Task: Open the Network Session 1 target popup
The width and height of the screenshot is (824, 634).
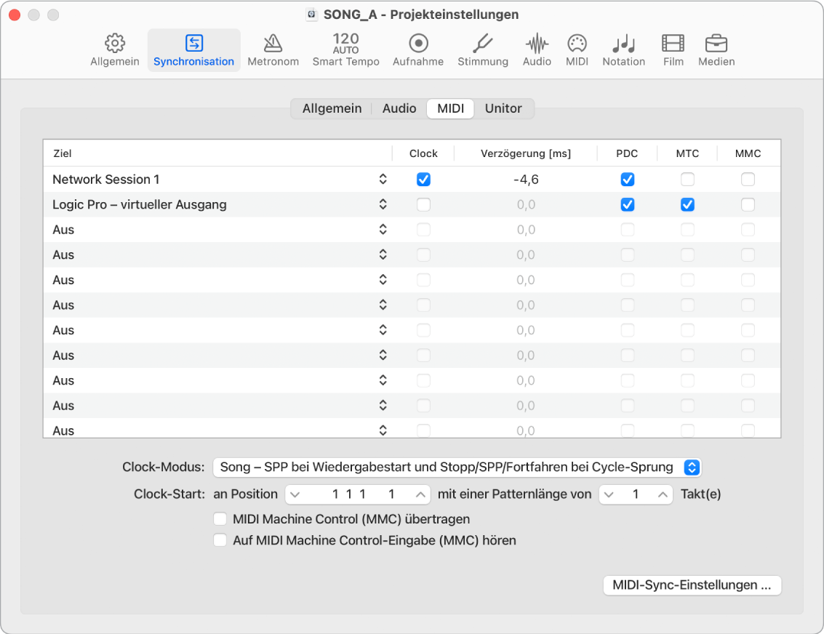Action: click(x=383, y=180)
